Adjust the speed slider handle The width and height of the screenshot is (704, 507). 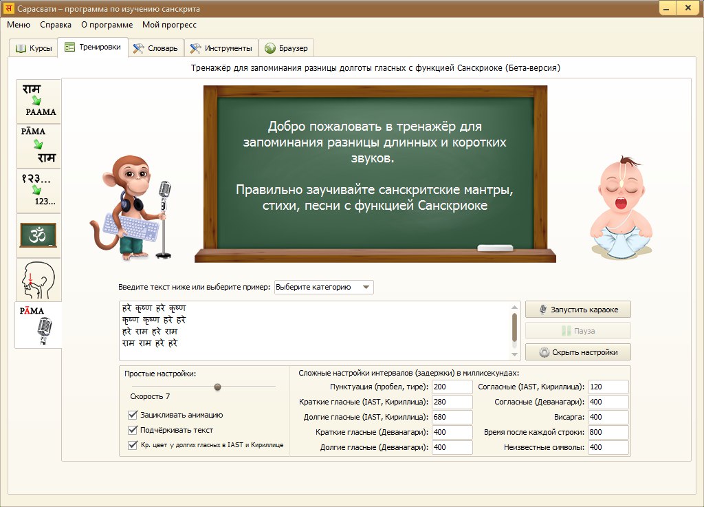[217, 387]
